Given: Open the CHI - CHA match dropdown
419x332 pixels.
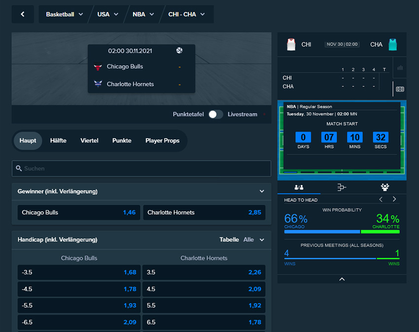Looking at the screenshot, I should point(186,14).
